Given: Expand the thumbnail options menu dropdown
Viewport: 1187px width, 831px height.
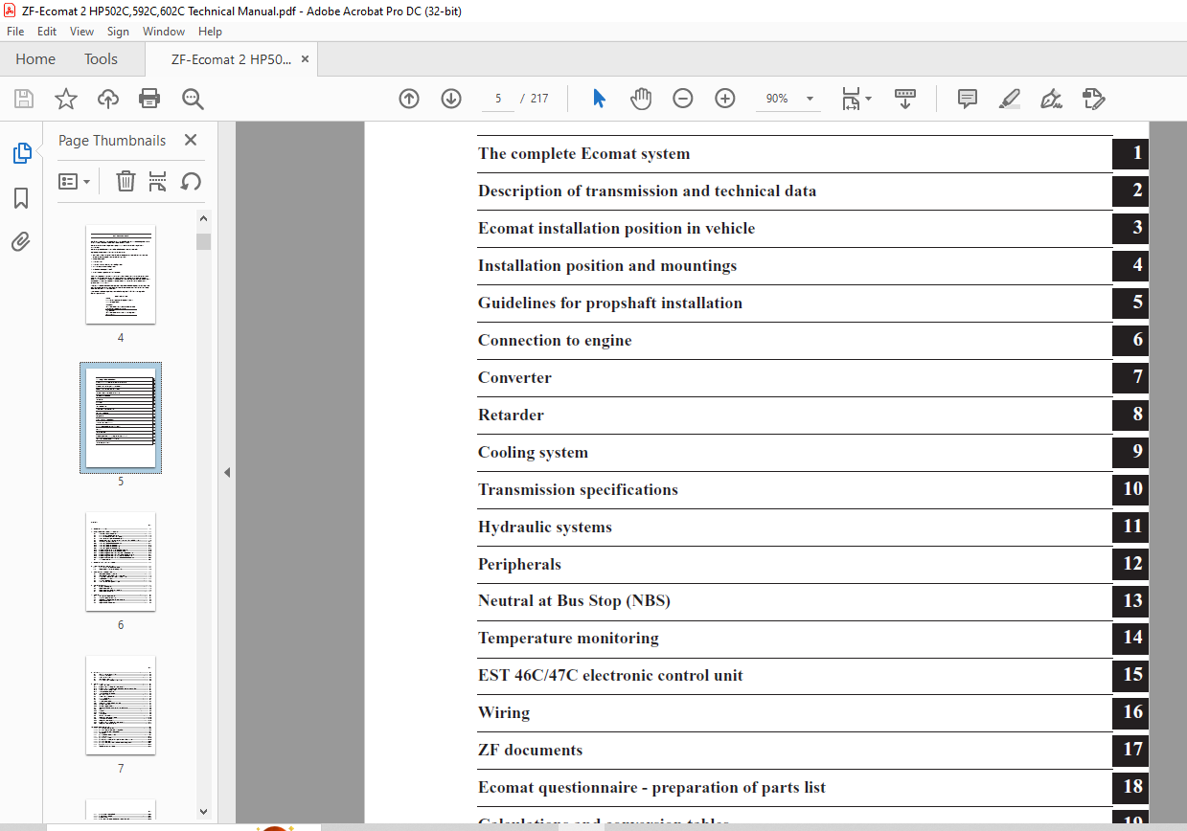Looking at the screenshot, I should [74, 181].
